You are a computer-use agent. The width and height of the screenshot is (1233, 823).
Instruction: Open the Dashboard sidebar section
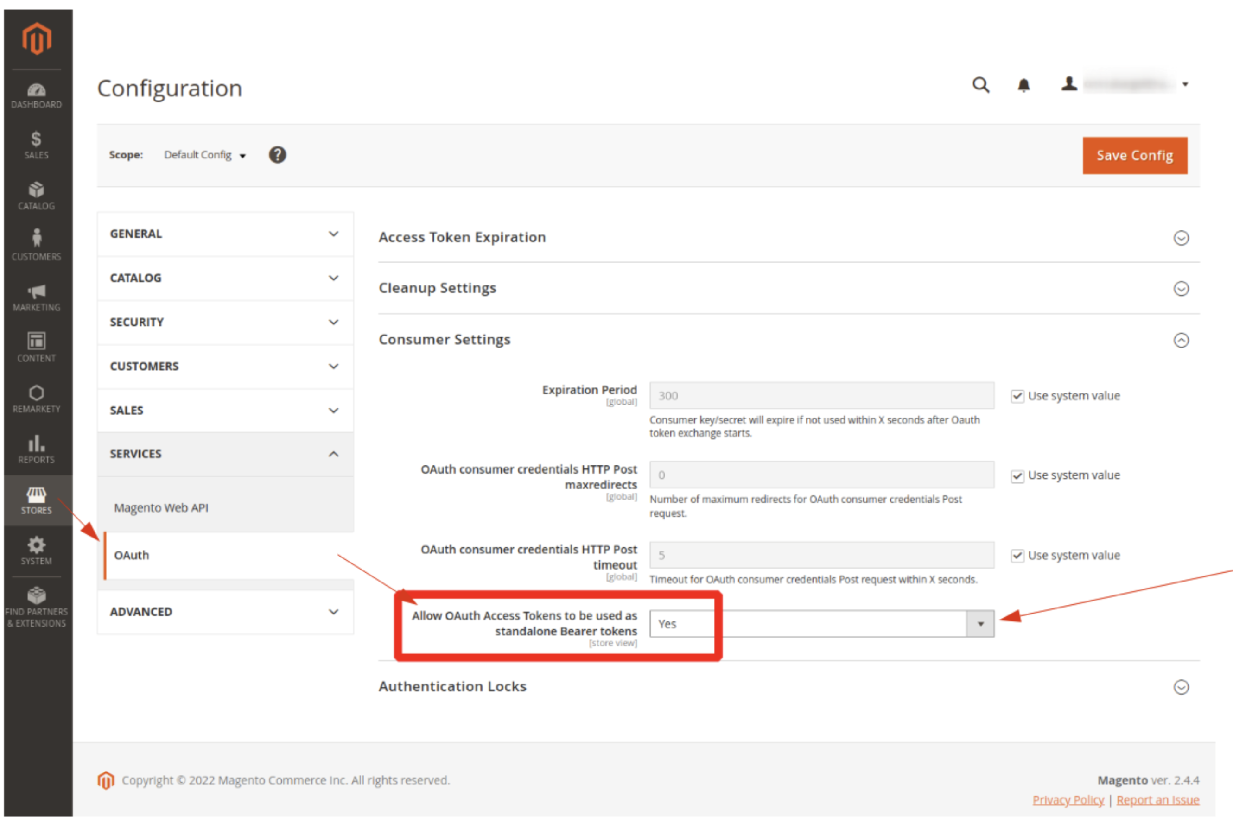36,96
